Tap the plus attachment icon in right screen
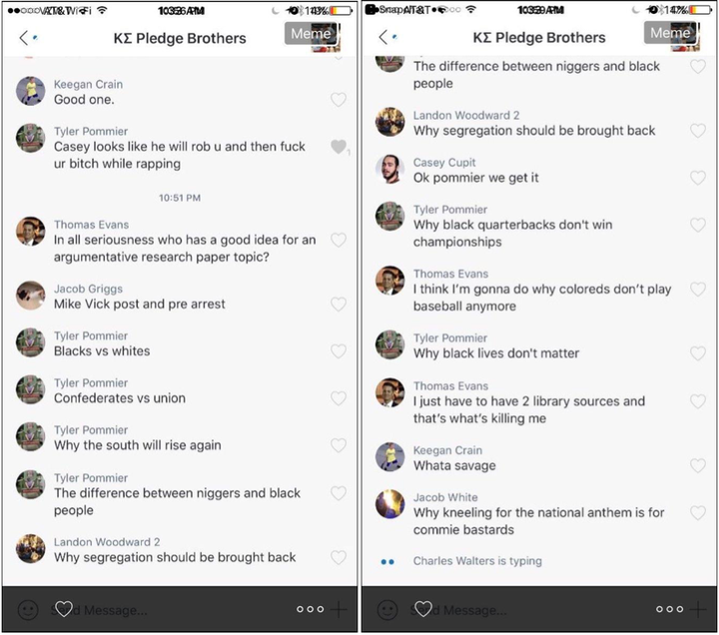Screen dimensions: 719x635 [698, 609]
